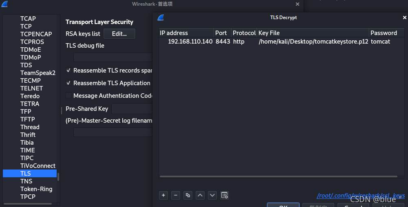Toggle Reassemble TLS Application Data checkbox

[68, 83]
